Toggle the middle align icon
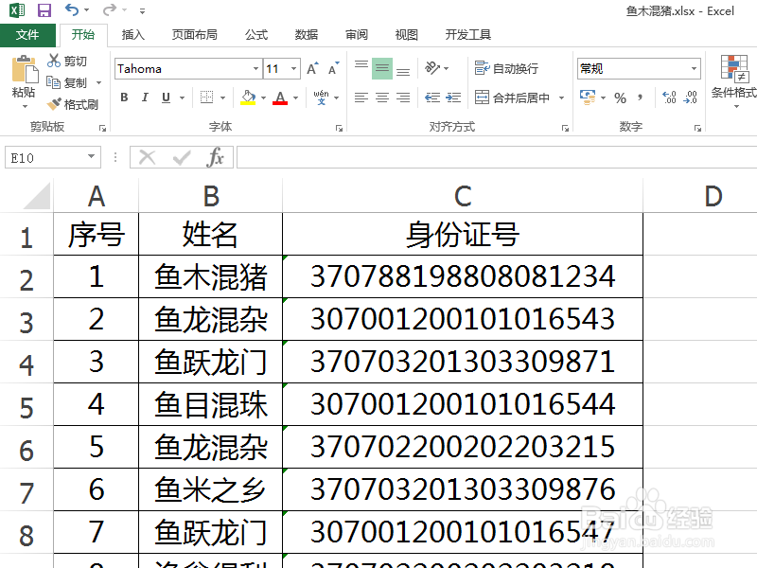The height and width of the screenshot is (568, 757). coord(382,68)
